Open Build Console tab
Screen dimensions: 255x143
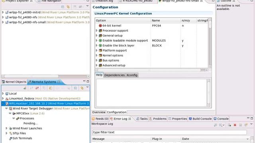(x=200, y=119)
